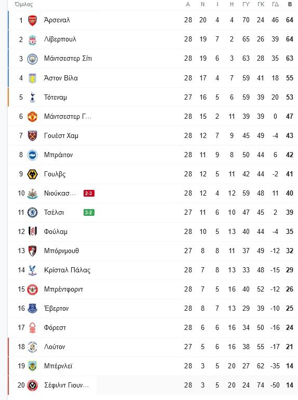
Task: Click the Wolves crest icon
Action: tap(32, 174)
